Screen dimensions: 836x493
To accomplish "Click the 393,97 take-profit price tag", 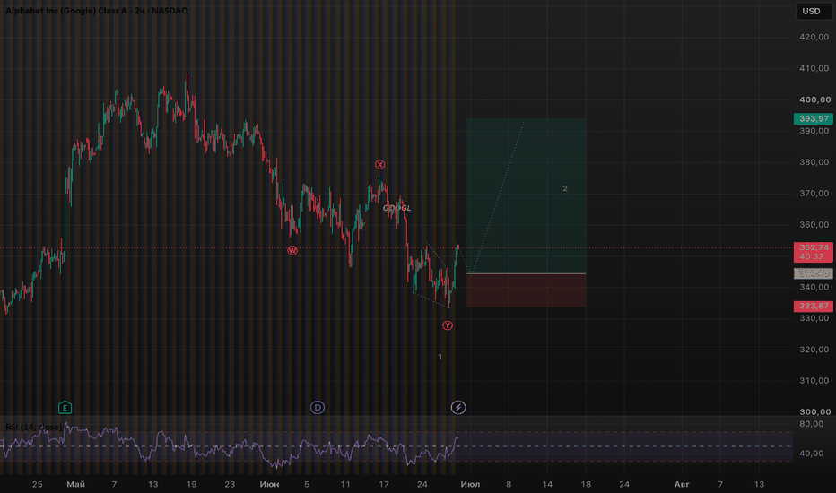I will pyautogui.click(x=813, y=119).
